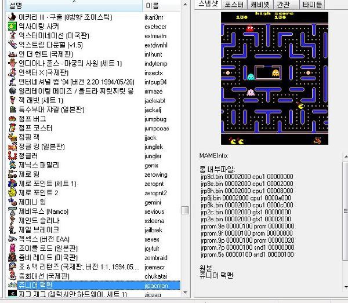This screenshot has width=348, height=303.
Task: Click the 점핑 잭 game icon
Action: click(x=12, y=137)
